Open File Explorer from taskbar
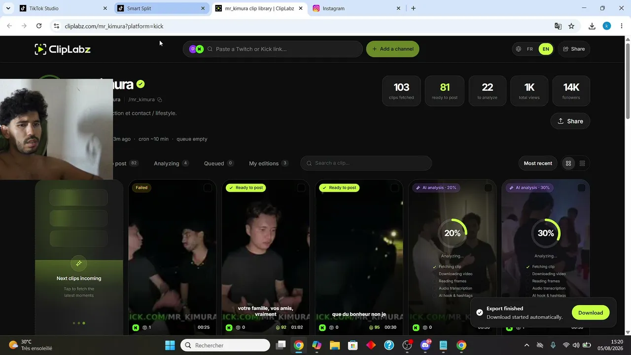 click(335, 345)
